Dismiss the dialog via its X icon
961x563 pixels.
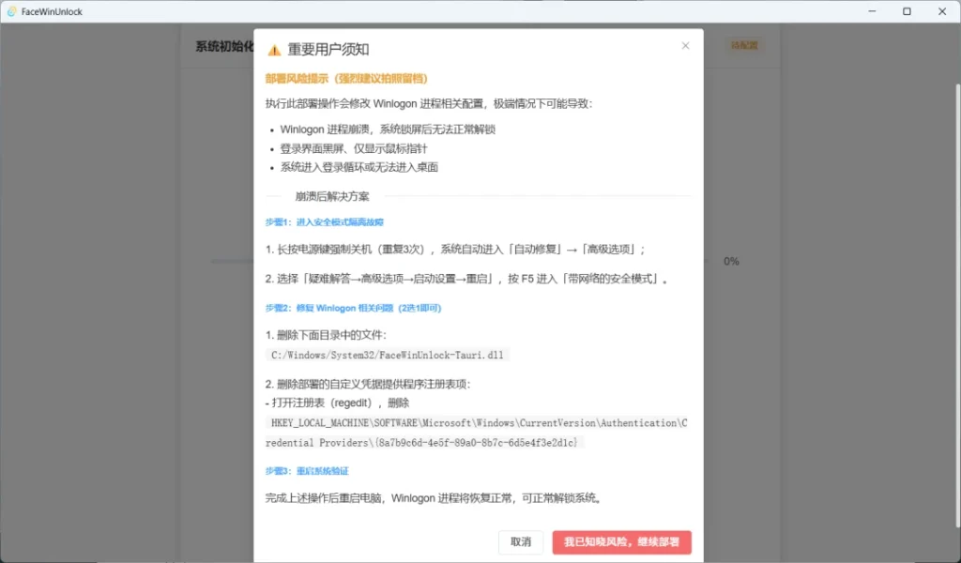[685, 44]
